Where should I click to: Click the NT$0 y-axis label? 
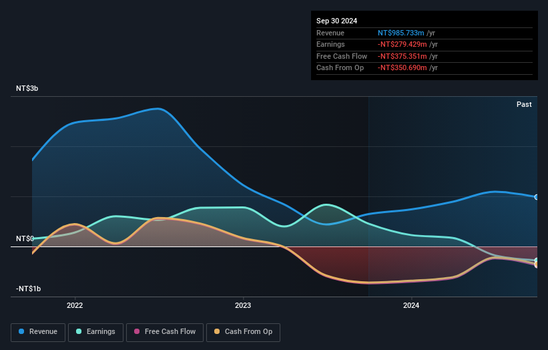tap(25, 239)
